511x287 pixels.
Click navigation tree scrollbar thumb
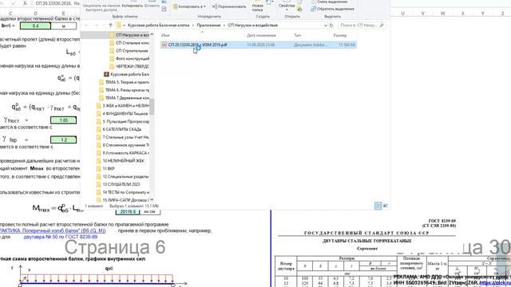pyautogui.click(x=152, y=107)
